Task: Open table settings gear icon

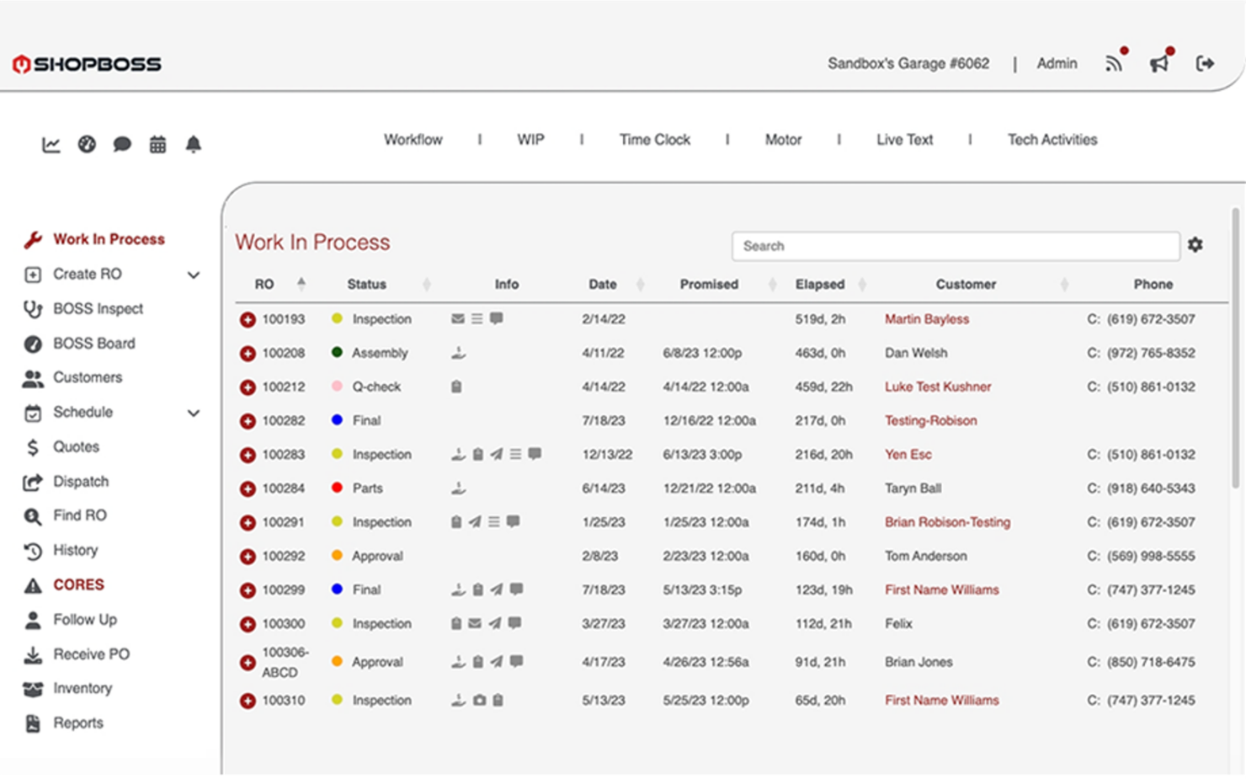Action: pyautogui.click(x=1195, y=244)
